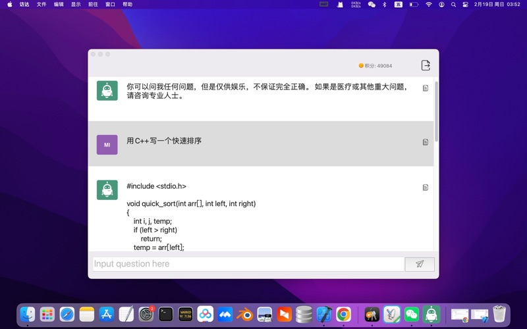Copy the quick_sort code reply via its icon
527x329 pixels.
coord(425,188)
